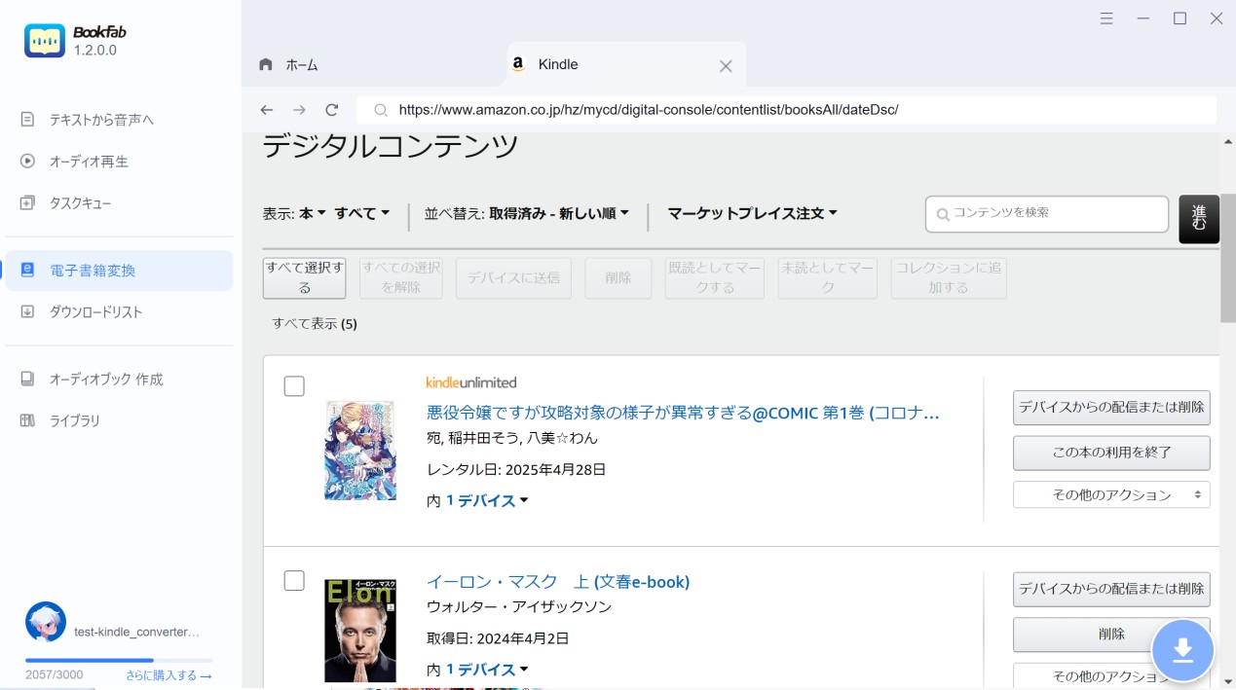Click the さらに購入する link
This screenshot has height=690, width=1236.
(x=169, y=675)
